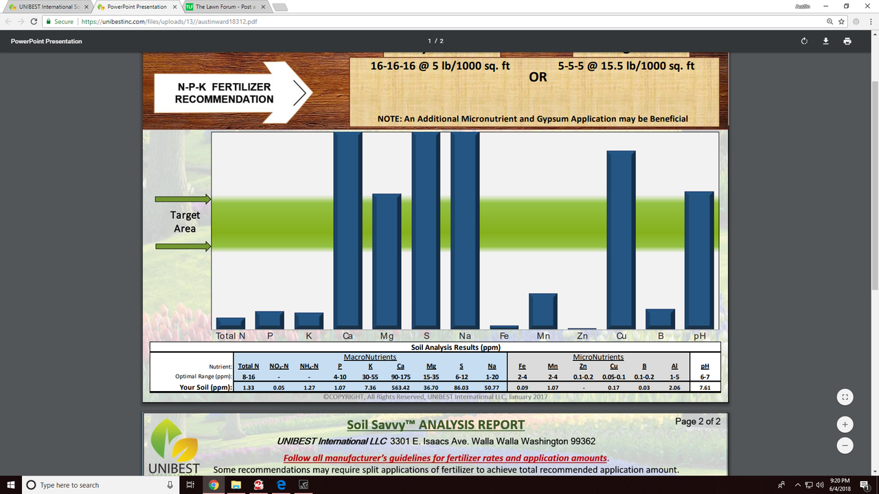Click 'Soil Savvy ANALYSIS REPORT' heading
This screenshot has height=494, width=879.
pos(435,425)
